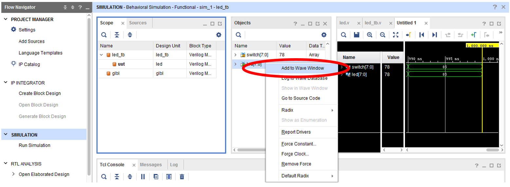Open the led_tb.v editor tab

pos(373,23)
